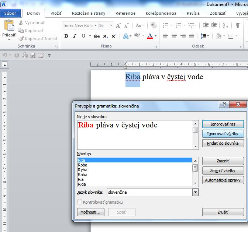Image resolution: width=248 pixels, height=232 pixels.
Task: Click the Format Painter (Kopírovať formát) brush
Action: tap(21, 39)
